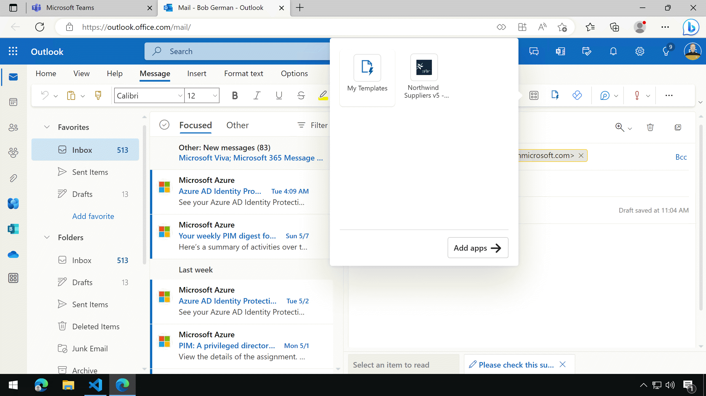706x396 pixels.
Task: Toggle Strikethrough formatting
Action: (x=301, y=95)
